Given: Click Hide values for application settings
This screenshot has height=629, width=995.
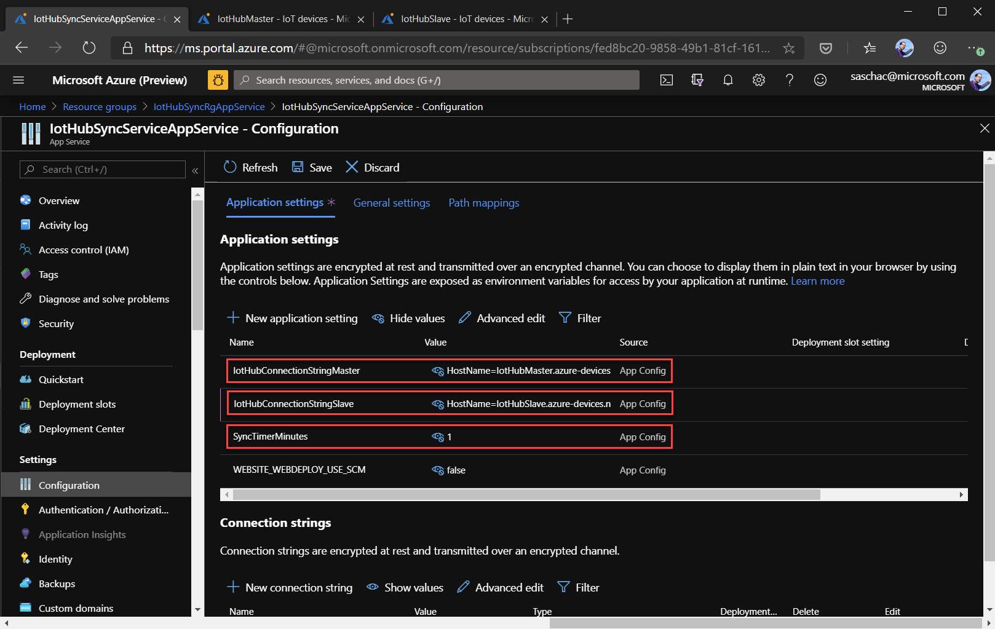Looking at the screenshot, I should [x=408, y=318].
